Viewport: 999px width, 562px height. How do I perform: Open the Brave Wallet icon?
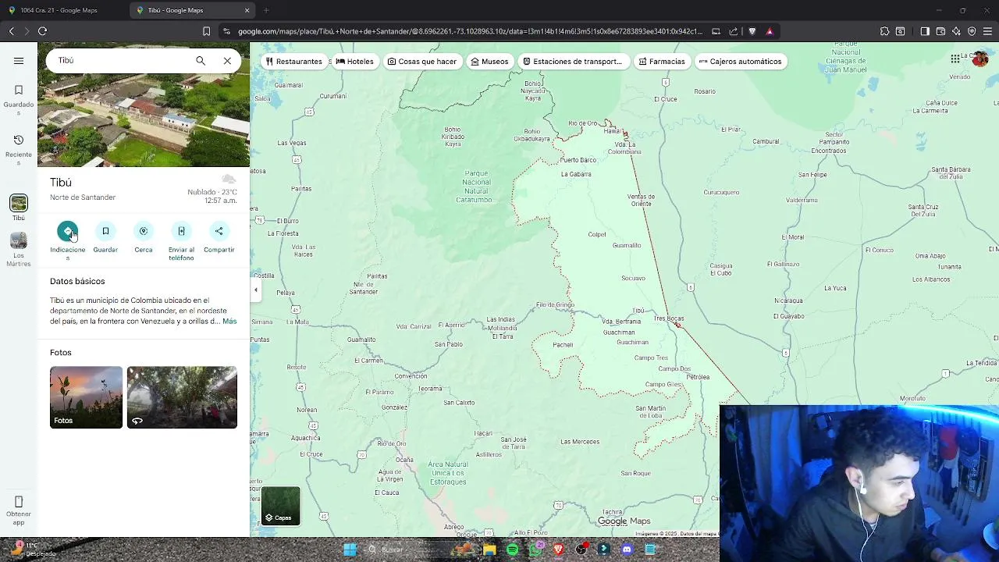pyautogui.click(x=940, y=31)
